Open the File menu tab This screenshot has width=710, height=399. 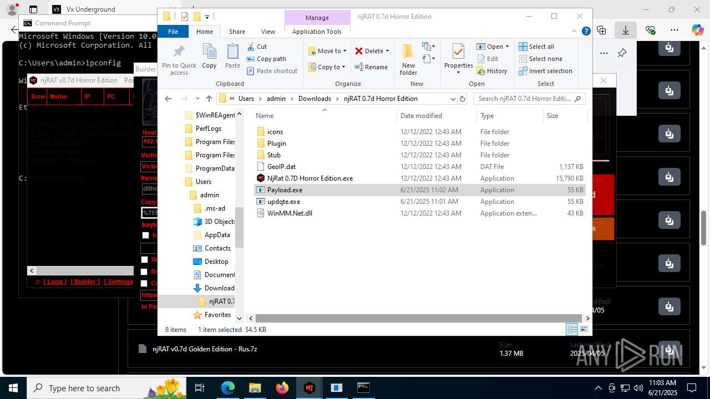tap(173, 32)
